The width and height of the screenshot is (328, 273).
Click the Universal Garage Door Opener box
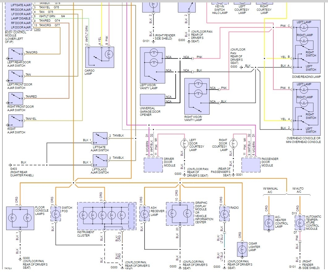click(153, 100)
